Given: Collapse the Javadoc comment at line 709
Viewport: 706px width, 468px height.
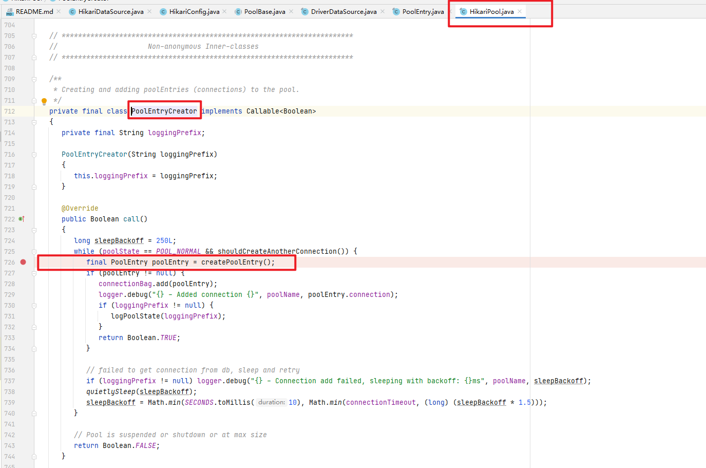Looking at the screenshot, I should pos(34,79).
